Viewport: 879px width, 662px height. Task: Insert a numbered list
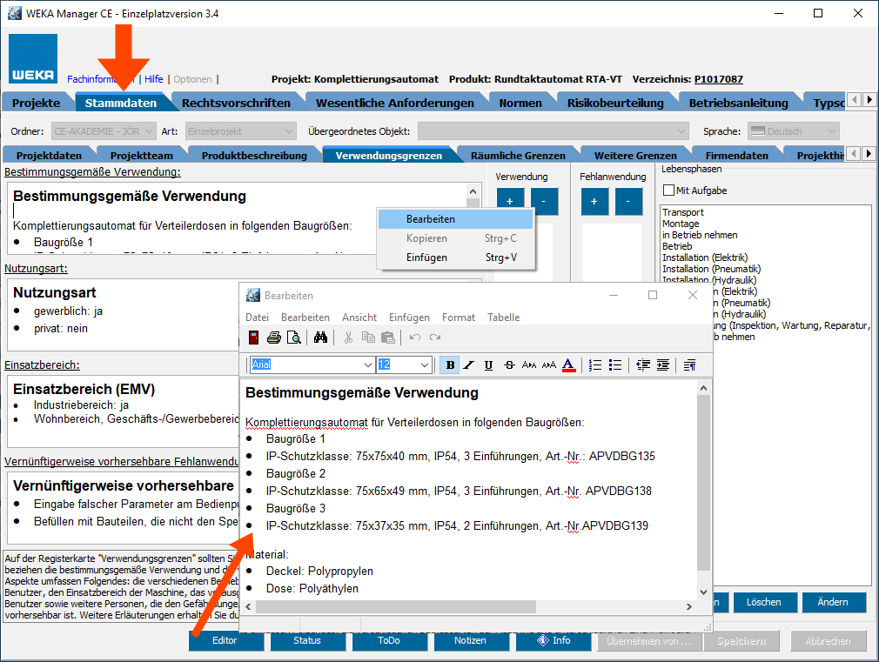595,365
